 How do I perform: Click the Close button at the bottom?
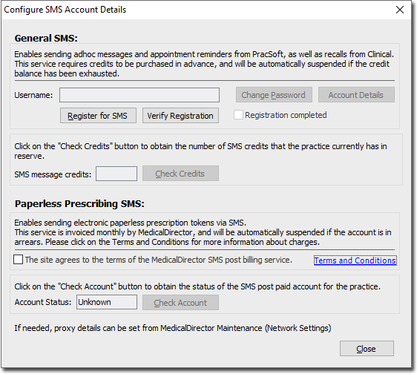[367, 349]
